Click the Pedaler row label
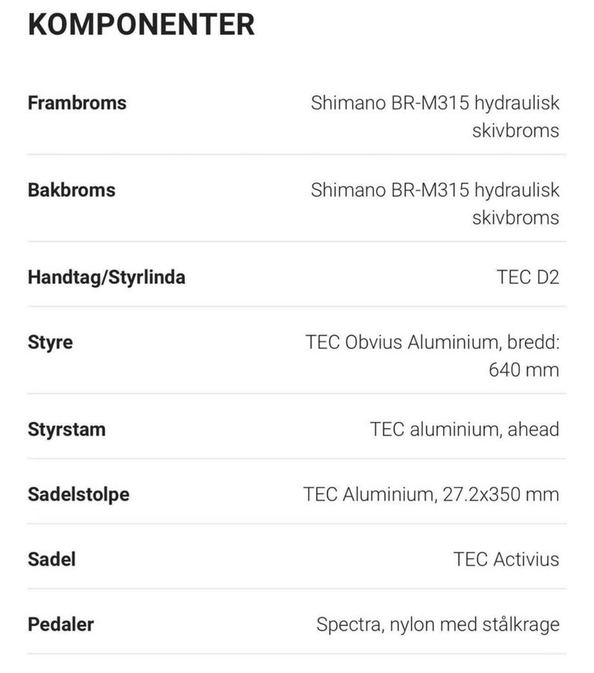The height and width of the screenshot is (673, 594). [x=61, y=624]
